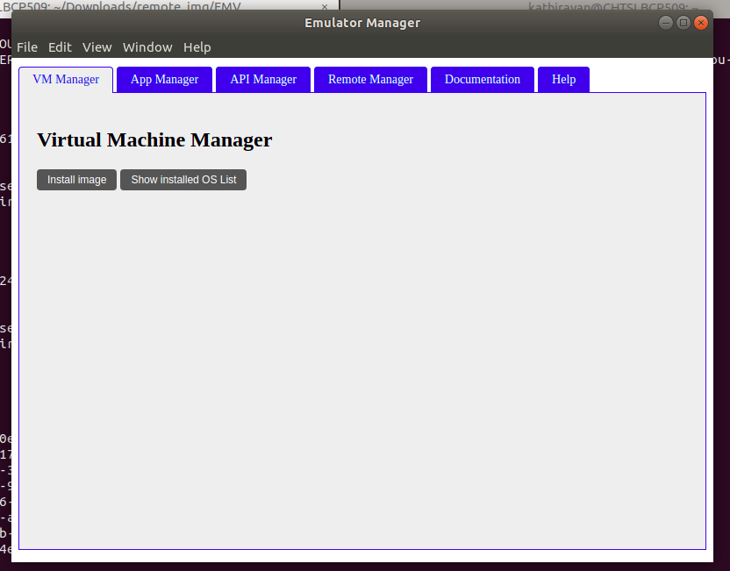This screenshot has height=571, width=730.
Task: Click the Virtual Machine Manager heading
Action: pyautogui.click(x=154, y=140)
